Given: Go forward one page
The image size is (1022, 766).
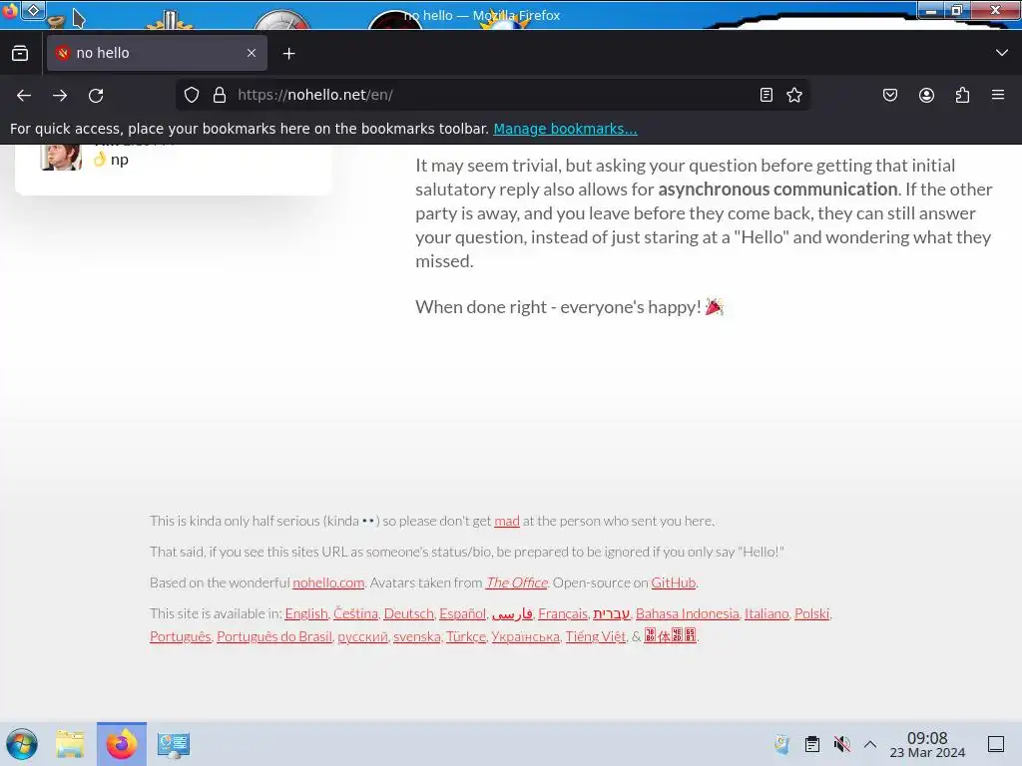Looking at the screenshot, I should [x=60, y=95].
